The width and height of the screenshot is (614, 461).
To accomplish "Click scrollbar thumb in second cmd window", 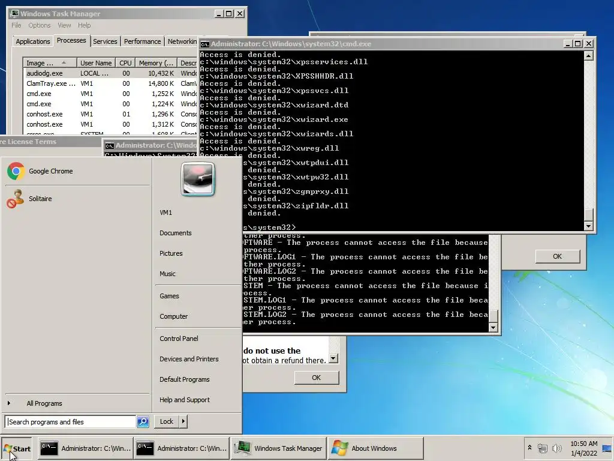I will tap(493, 316).
